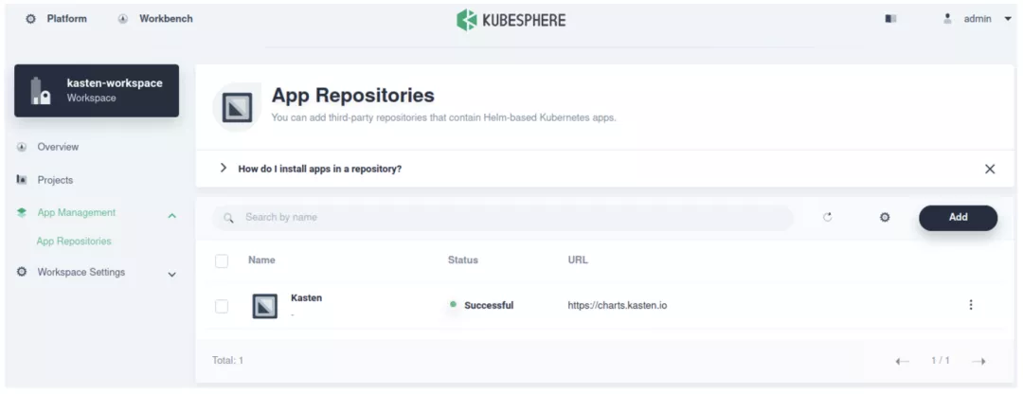Click the KubeSphere logo in header
The image size is (1023, 394).
point(511,19)
